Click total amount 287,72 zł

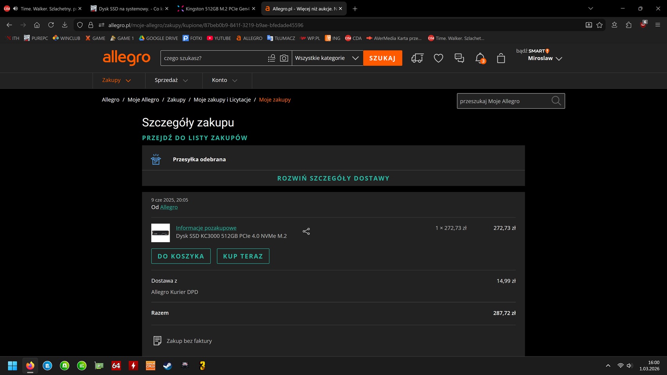pos(504,313)
